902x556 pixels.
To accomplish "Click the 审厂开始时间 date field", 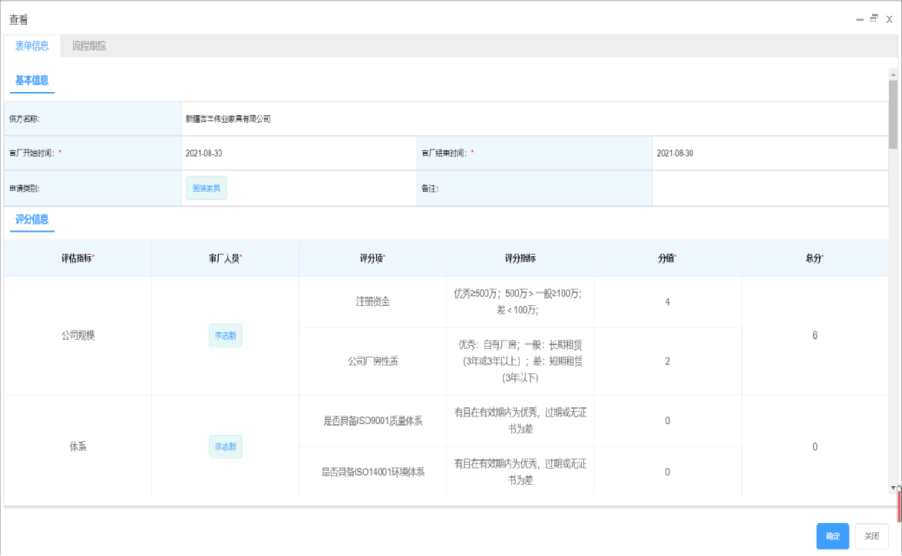I will point(299,153).
